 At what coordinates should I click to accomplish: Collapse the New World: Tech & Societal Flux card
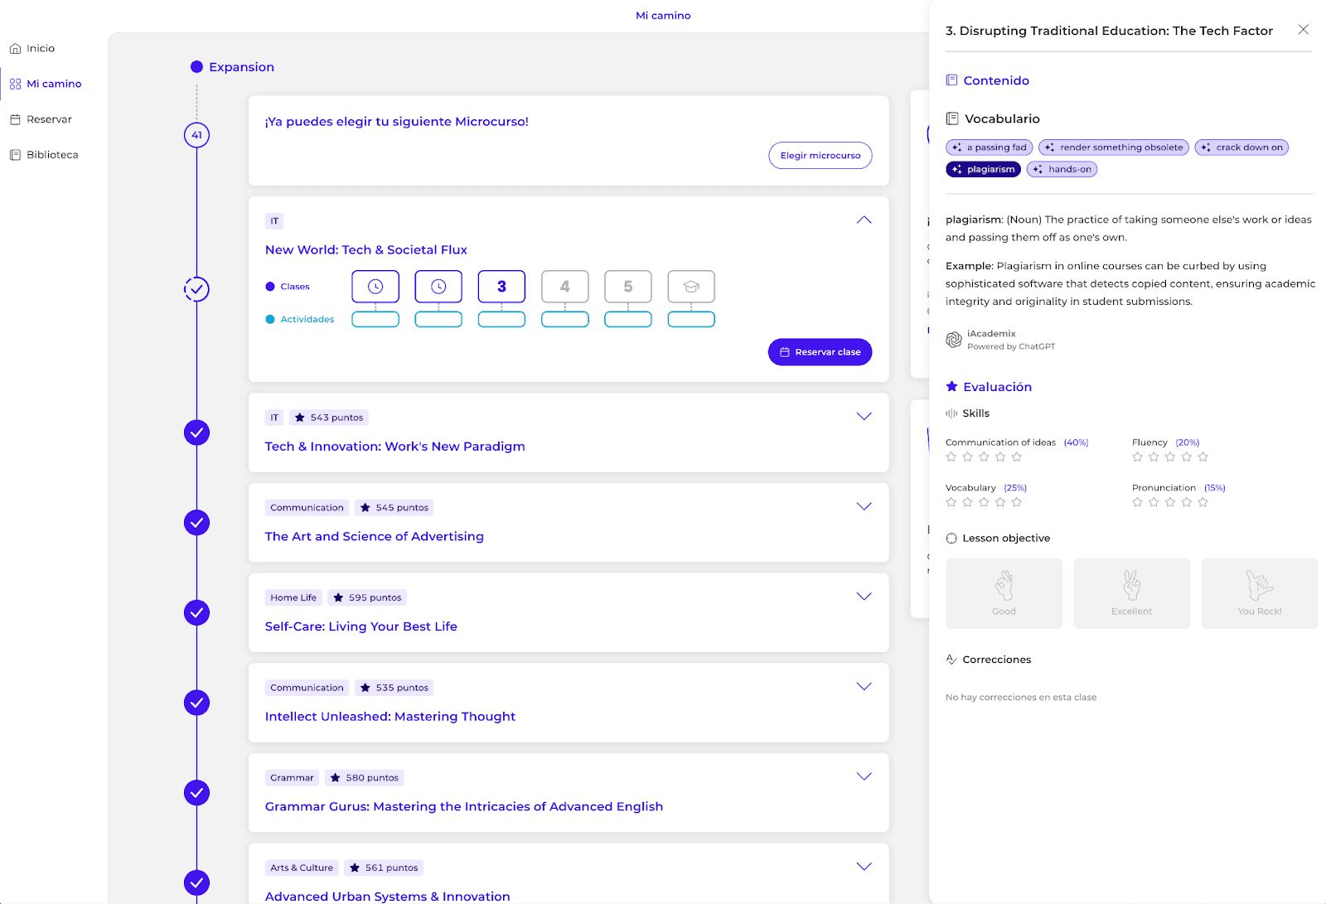[x=864, y=220]
